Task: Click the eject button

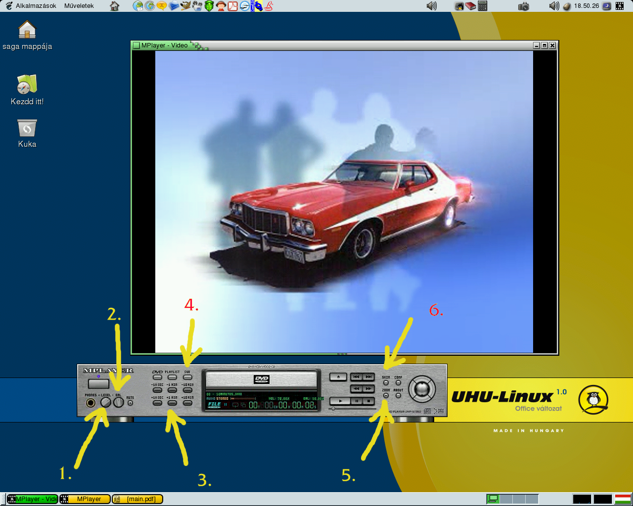Action: pyautogui.click(x=338, y=377)
